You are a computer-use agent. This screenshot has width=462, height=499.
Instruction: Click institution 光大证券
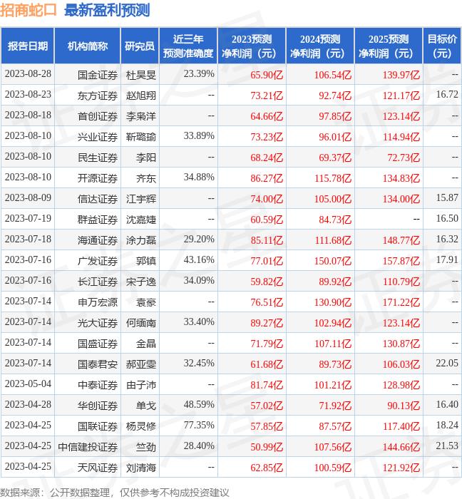(98, 323)
